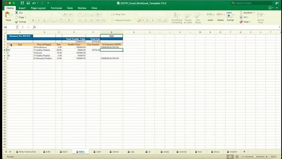Open the Copy dropdown arrow
Screen dimensions: 282x159
click(x=26, y=17)
